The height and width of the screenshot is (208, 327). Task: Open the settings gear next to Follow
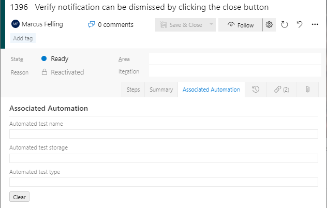tap(269, 25)
